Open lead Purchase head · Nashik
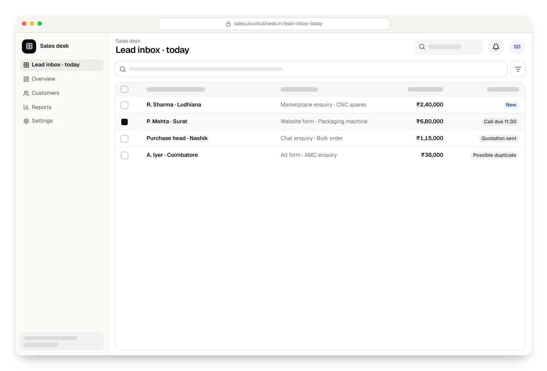 pos(177,138)
